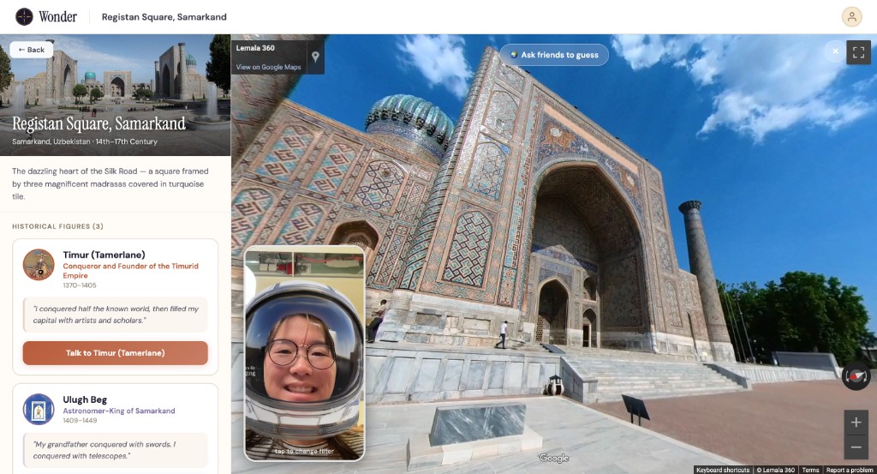The height and width of the screenshot is (474, 877).
Task: Click Ulugh Beg's portrait avatar
Action: click(x=39, y=409)
